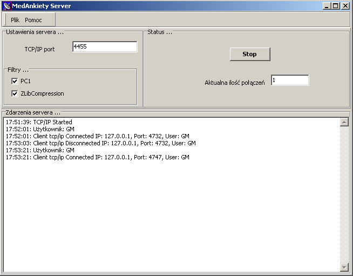This screenshot has width=353, height=276.
Task: Select the 17:52:01 Użytkownik: GM log line
Action: pyautogui.click(x=40, y=129)
